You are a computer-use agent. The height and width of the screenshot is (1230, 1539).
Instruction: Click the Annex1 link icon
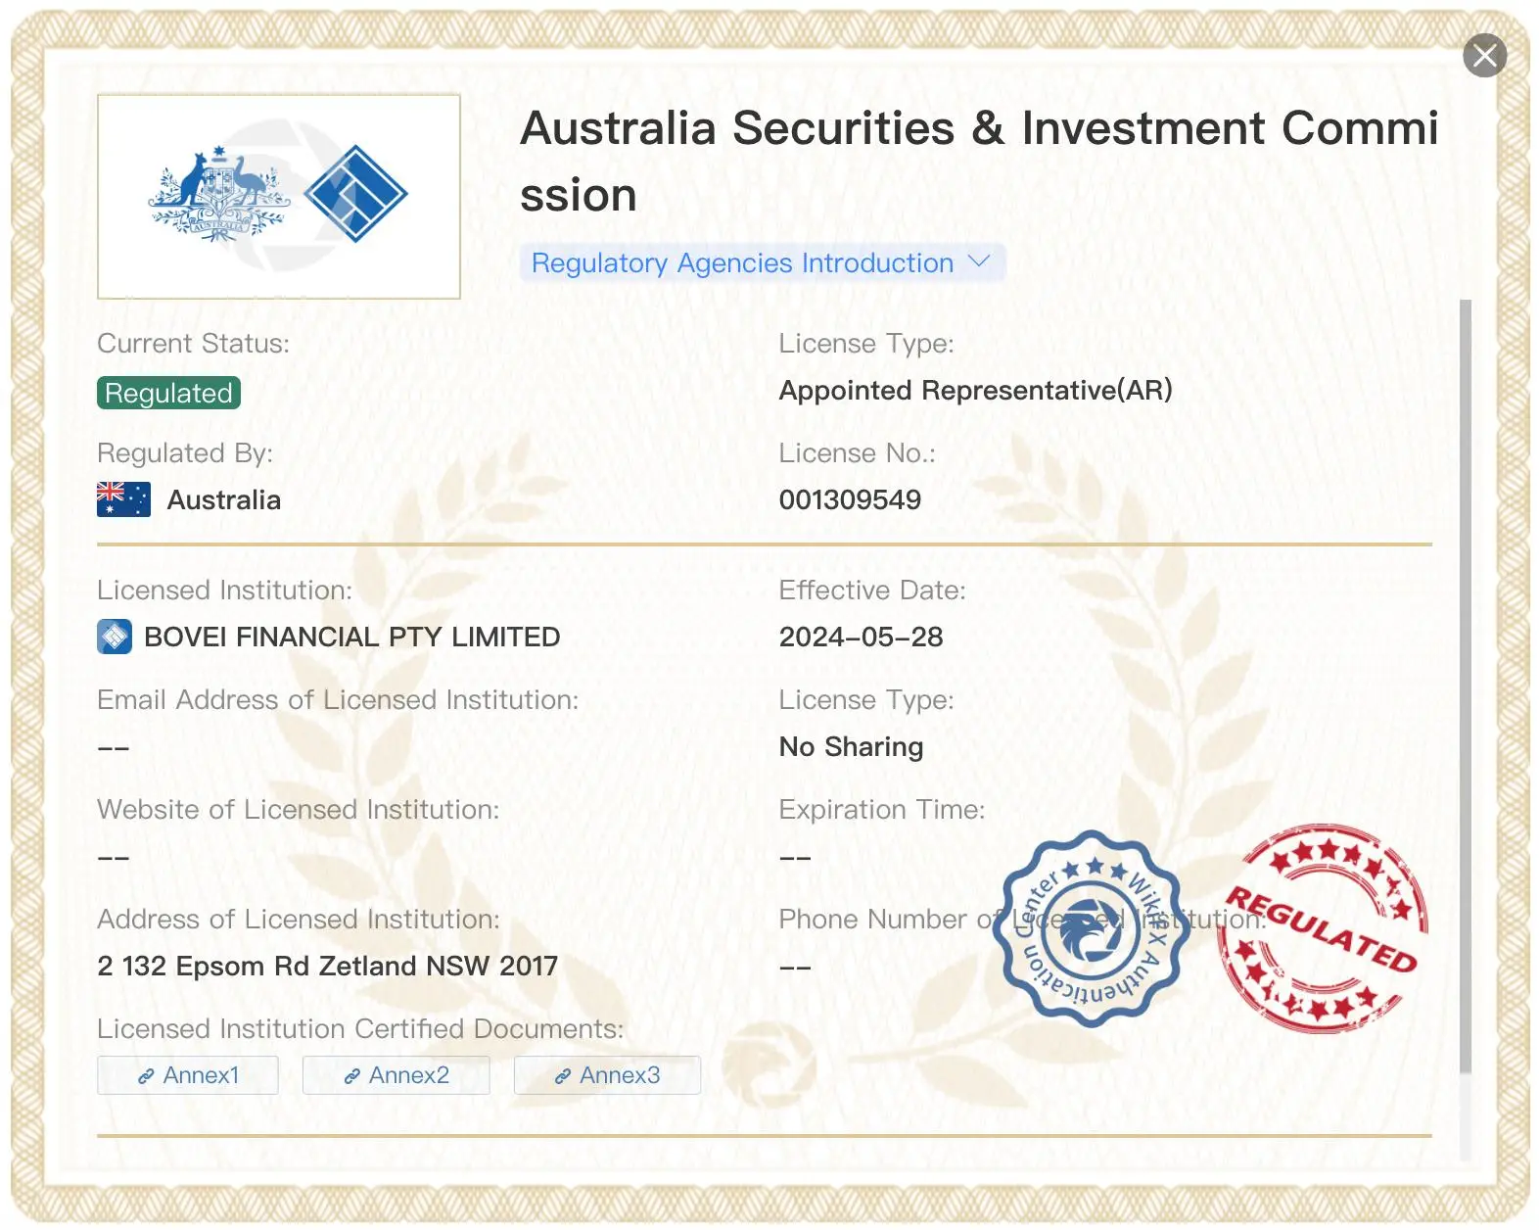pos(146,1076)
